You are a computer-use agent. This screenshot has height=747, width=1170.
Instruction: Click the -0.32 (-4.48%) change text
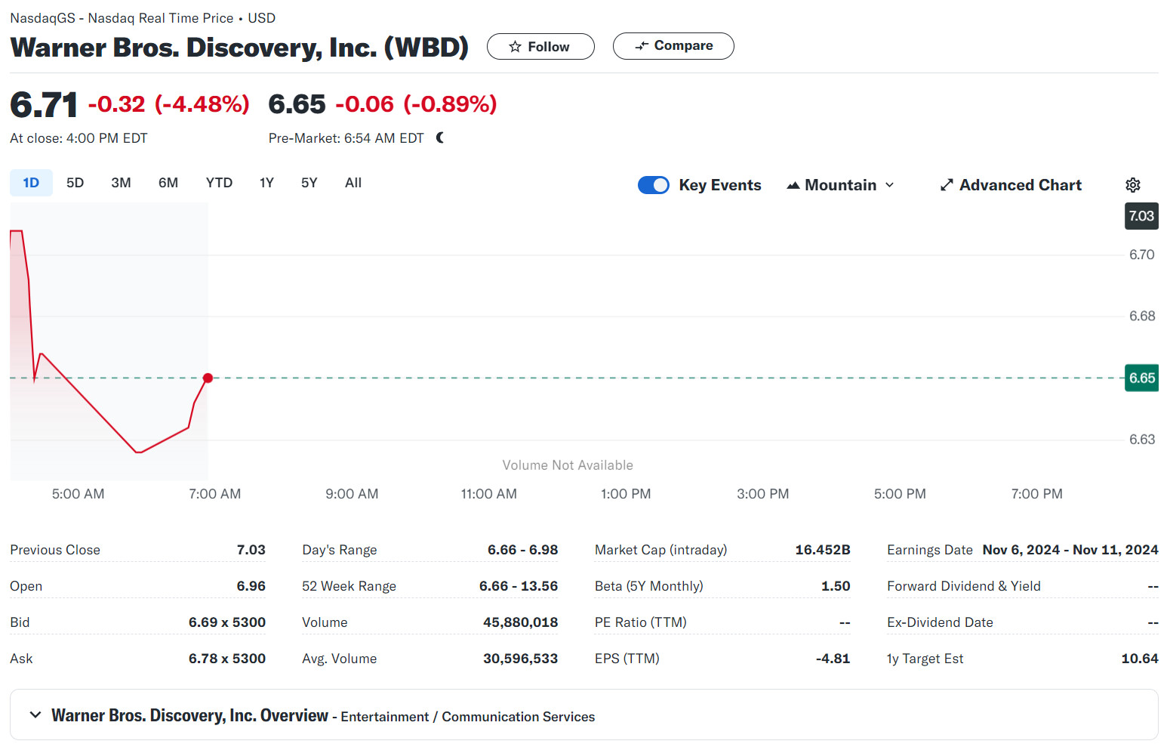169,104
